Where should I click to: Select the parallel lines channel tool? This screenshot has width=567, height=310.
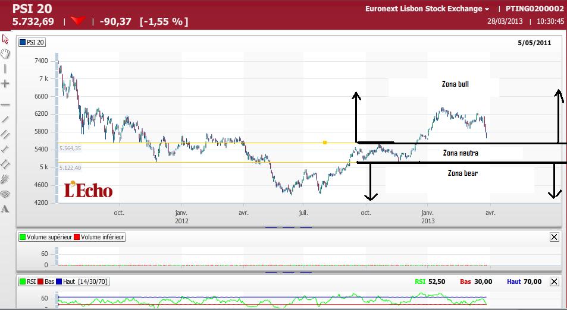(x=5, y=134)
